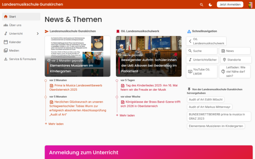
Task: Click the Oö. Landesmusikschulwerk column heading
Action: point(140,31)
